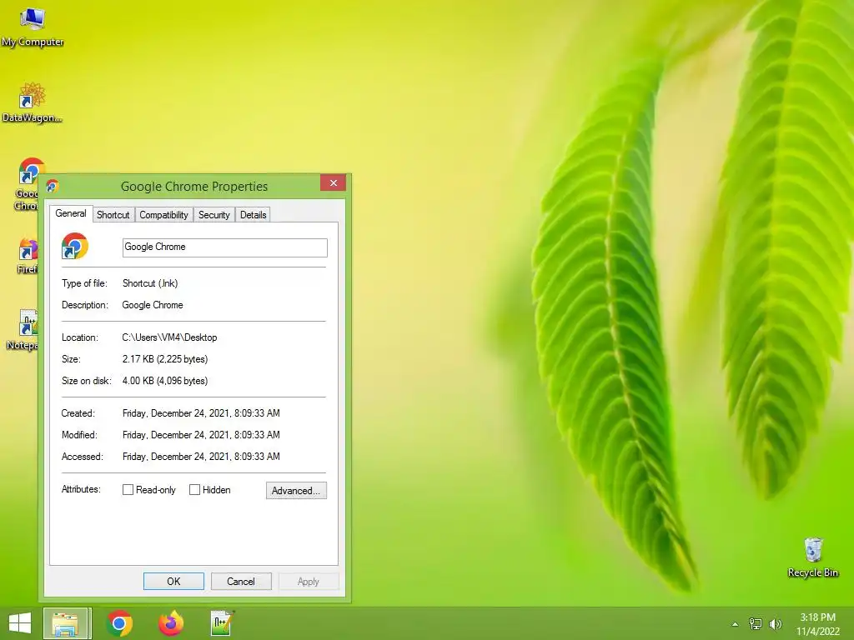Screen dimensions: 854x640
Task: Launch Notepad++ from the taskbar
Action: tap(222, 623)
